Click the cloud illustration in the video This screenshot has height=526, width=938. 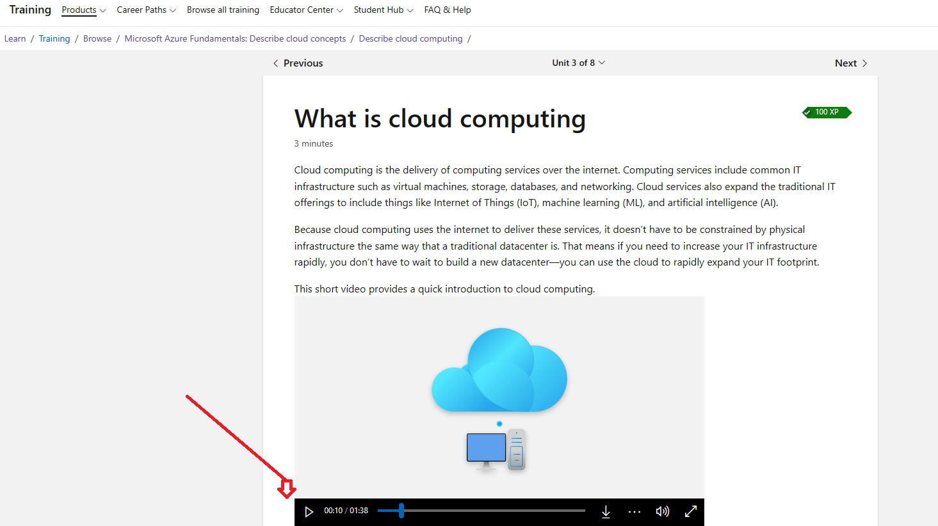pos(499,371)
